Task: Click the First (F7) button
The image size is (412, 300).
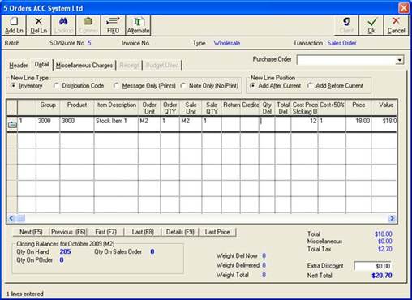Action: coord(105,232)
